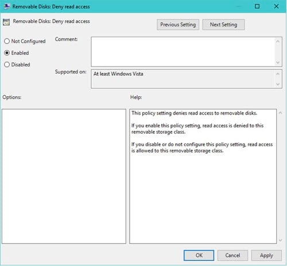Screen dimensions: 287x266
Task: Click the Options list pane
Action: (x=64, y=176)
